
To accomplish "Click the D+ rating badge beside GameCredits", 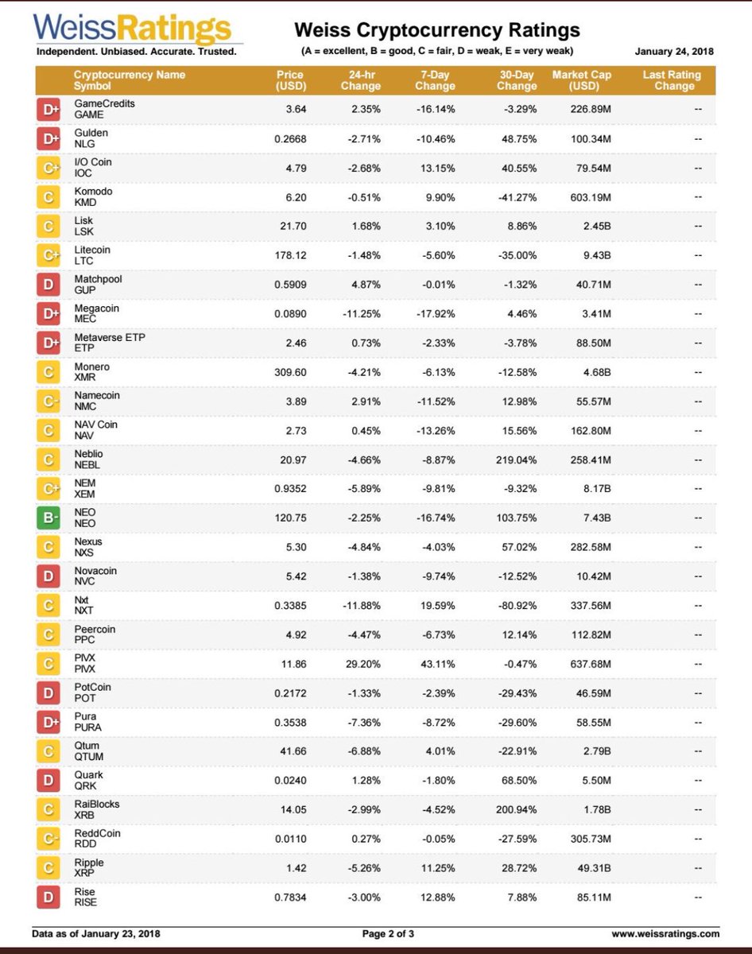I will [x=50, y=110].
